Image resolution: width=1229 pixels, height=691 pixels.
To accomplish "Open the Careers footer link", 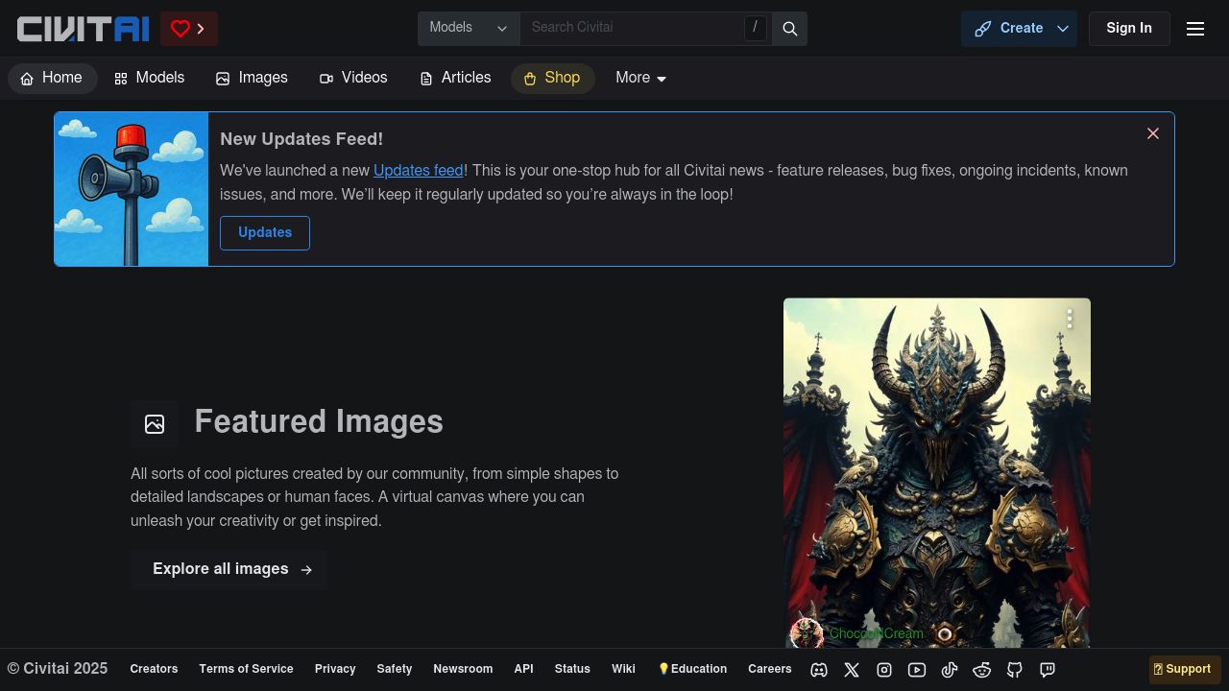I will (x=770, y=670).
